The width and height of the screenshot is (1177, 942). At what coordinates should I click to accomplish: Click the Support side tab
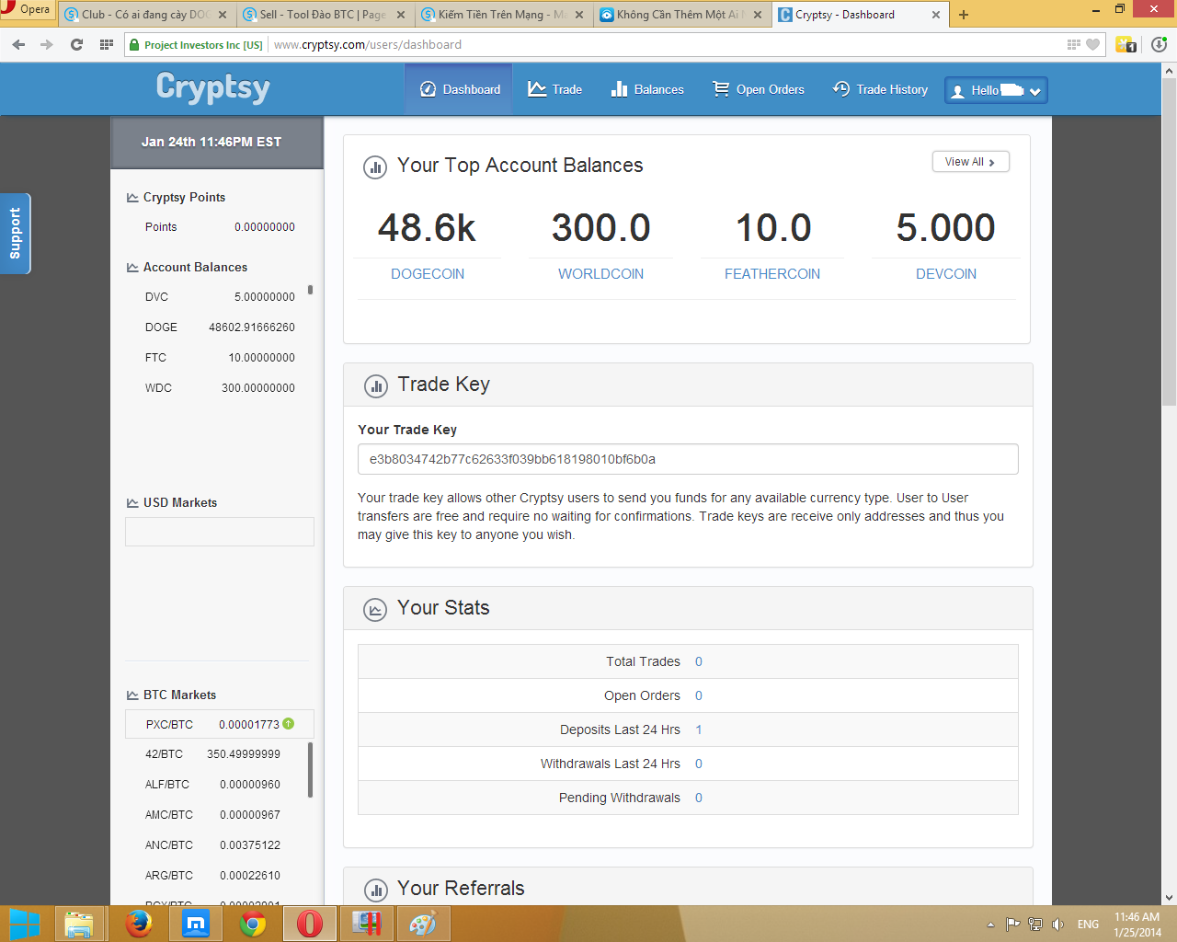click(15, 234)
